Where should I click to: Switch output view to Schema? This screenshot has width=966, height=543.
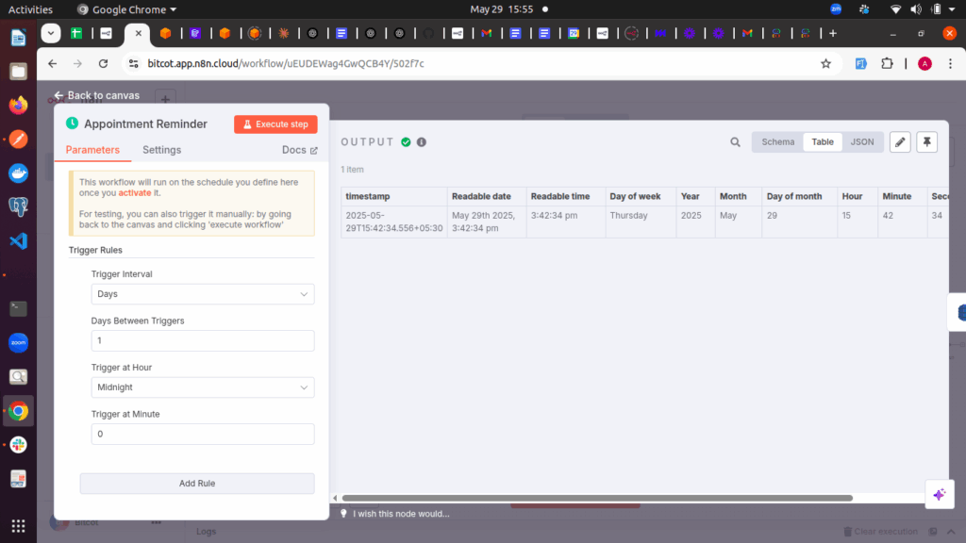[x=778, y=142]
